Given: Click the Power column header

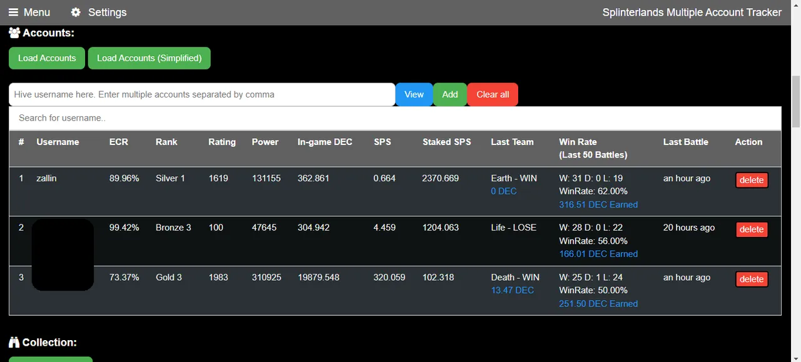Looking at the screenshot, I should click(265, 142).
